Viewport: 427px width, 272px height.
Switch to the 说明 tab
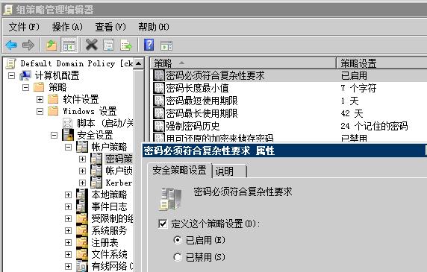coord(229,171)
